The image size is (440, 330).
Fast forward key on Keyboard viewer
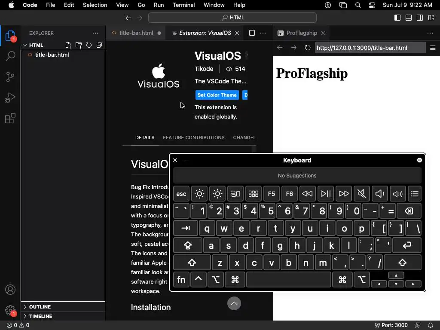[x=343, y=194]
